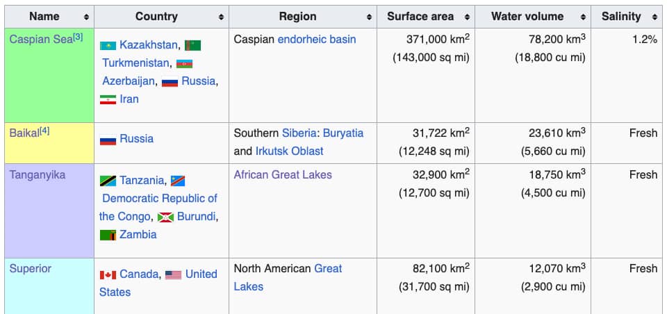Open the Irkutsk Oblast link

(x=289, y=151)
